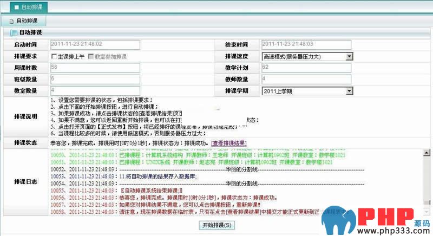Screen dimensions: 433x236
Task: Click the 排课说明 label
Action: click(25, 117)
